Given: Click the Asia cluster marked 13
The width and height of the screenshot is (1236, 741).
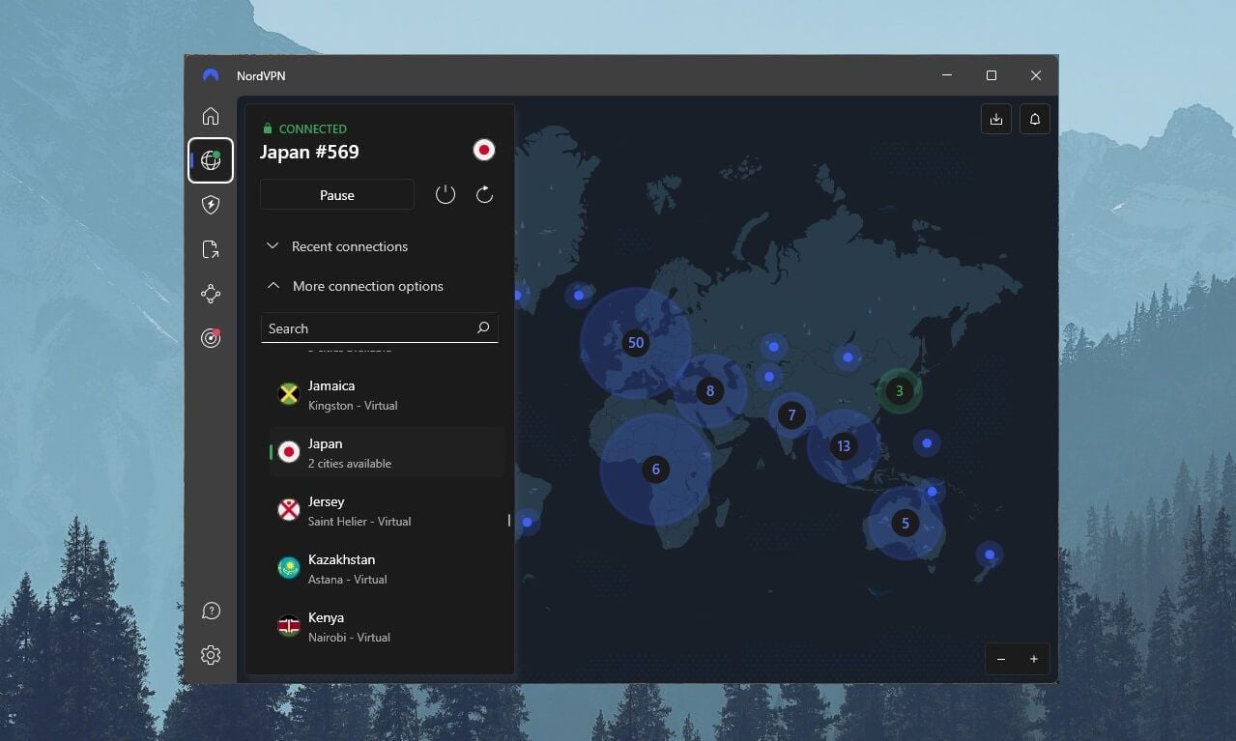Looking at the screenshot, I should [844, 446].
